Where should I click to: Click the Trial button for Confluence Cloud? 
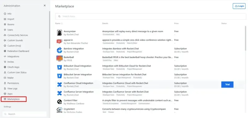pyautogui.click(x=227, y=85)
